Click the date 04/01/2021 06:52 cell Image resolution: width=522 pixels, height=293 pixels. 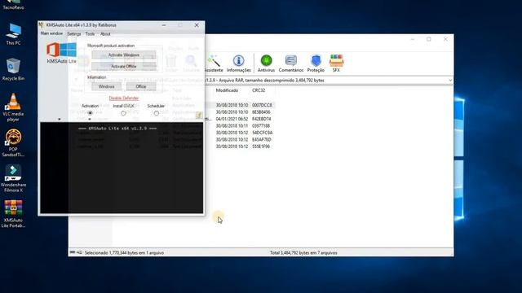point(232,119)
